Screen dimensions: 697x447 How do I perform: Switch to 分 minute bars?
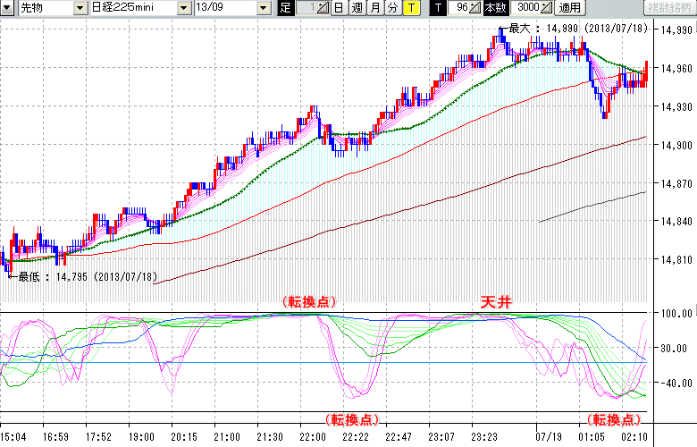392,8
